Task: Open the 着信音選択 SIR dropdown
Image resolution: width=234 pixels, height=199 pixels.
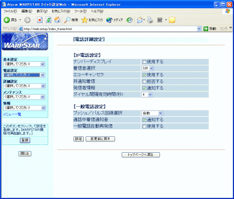Action: pos(148,68)
